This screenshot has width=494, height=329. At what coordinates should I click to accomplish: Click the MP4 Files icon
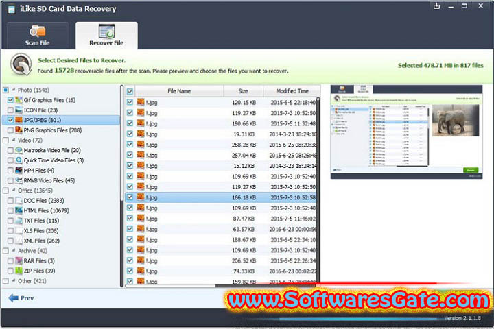(x=19, y=170)
